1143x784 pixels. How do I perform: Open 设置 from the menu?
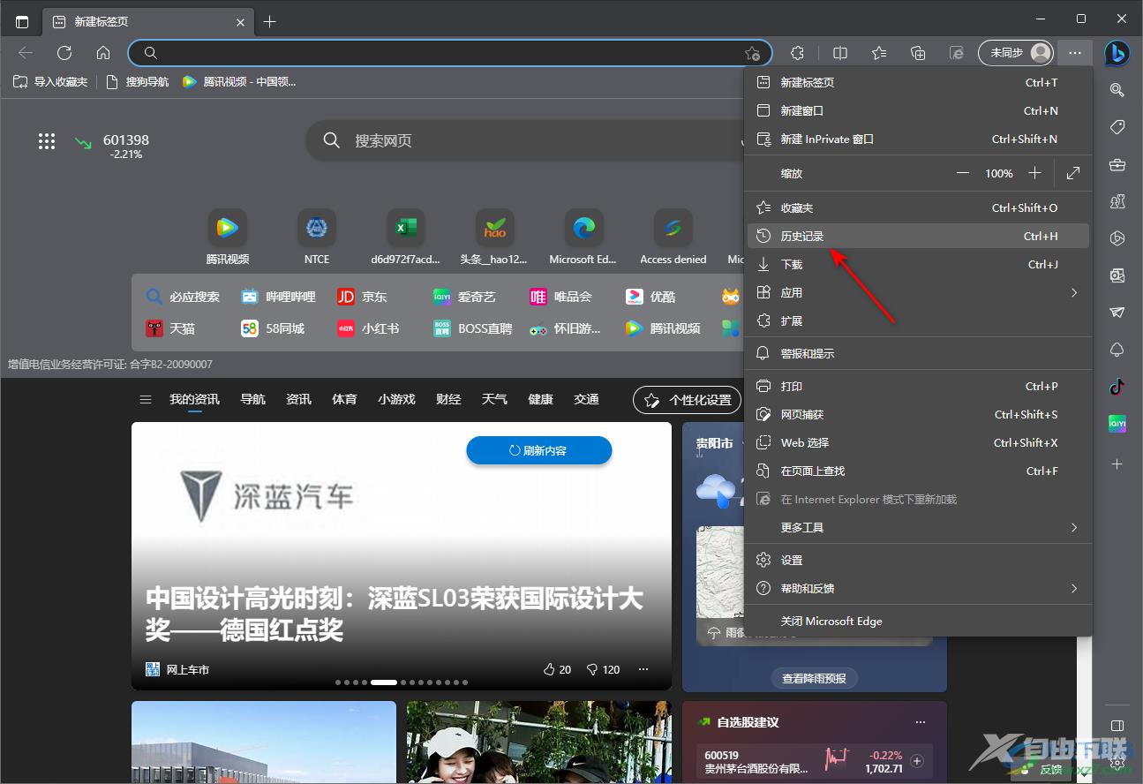pos(919,560)
